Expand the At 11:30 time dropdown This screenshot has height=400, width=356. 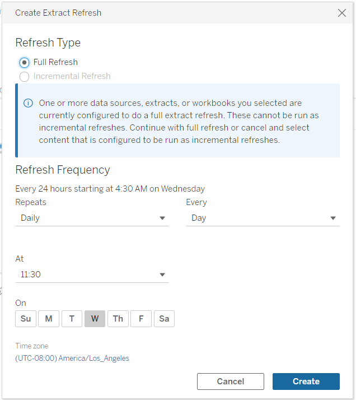[x=92, y=275]
